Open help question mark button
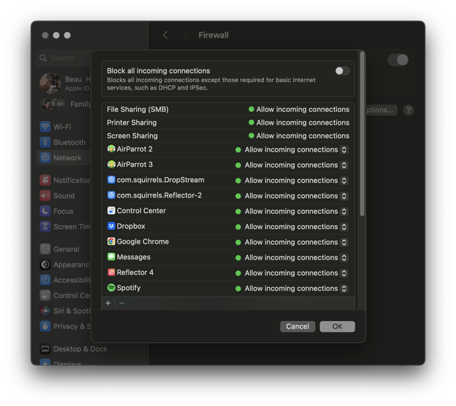This screenshot has height=406, width=456. point(408,110)
